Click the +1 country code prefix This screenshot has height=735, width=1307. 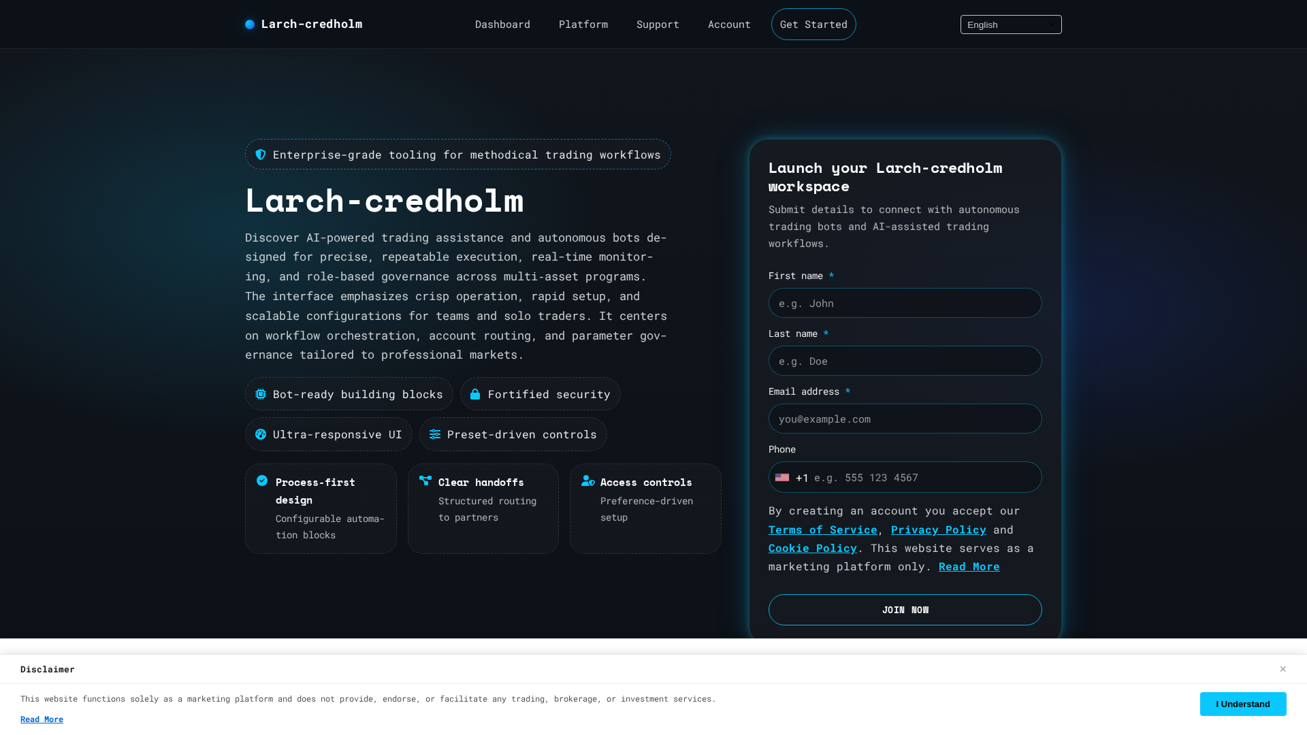[802, 478]
